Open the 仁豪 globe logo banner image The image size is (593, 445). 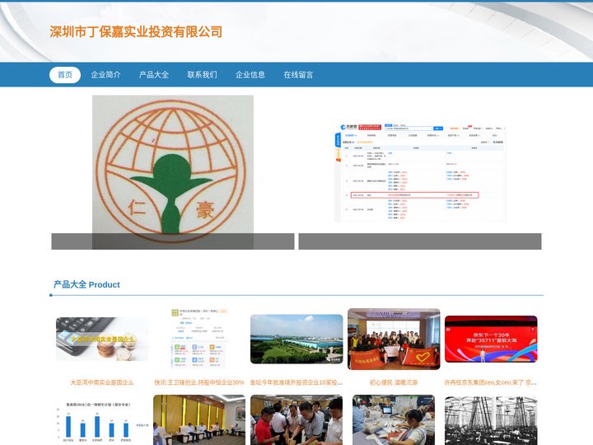[173, 172]
